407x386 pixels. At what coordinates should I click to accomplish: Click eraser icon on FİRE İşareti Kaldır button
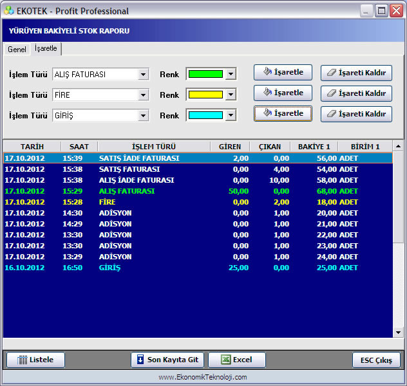pos(332,93)
